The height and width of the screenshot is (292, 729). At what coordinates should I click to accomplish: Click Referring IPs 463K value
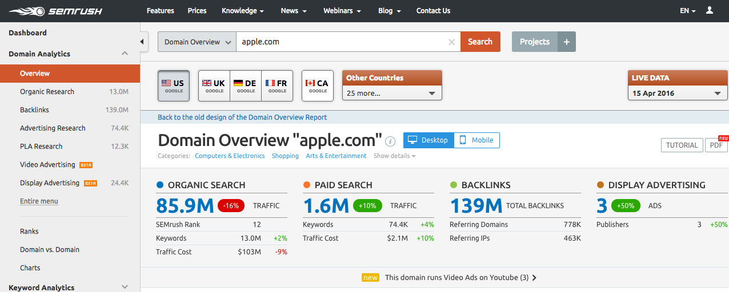[x=572, y=238]
